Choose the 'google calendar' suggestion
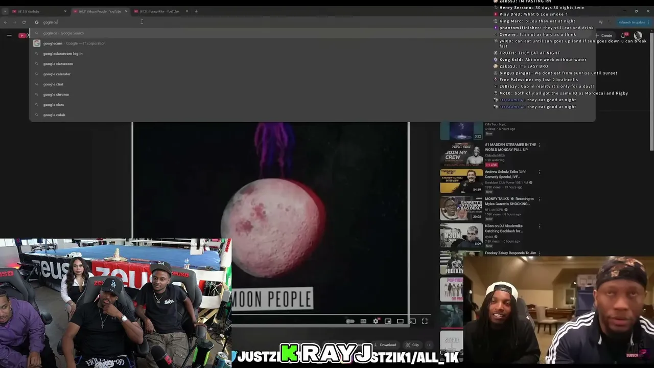Viewport: 654px width, 368px height. [312, 74]
